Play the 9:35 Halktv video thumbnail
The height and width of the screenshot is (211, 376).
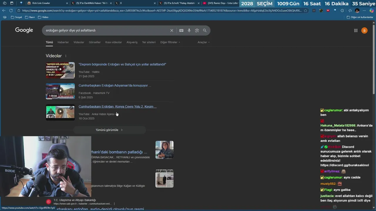tap(60, 70)
